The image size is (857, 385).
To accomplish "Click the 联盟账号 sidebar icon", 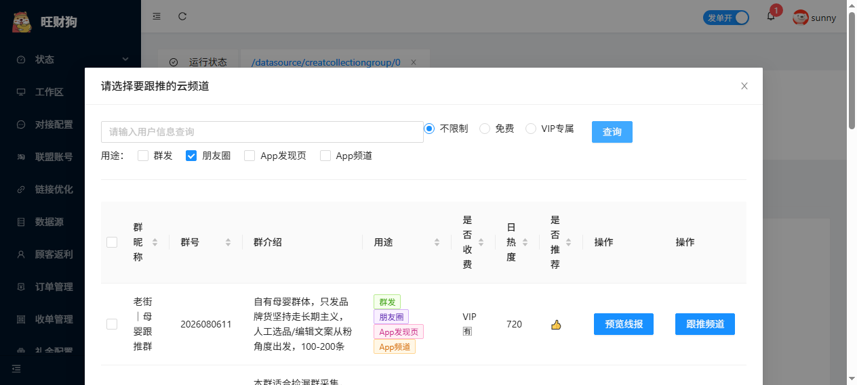I will [21, 157].
